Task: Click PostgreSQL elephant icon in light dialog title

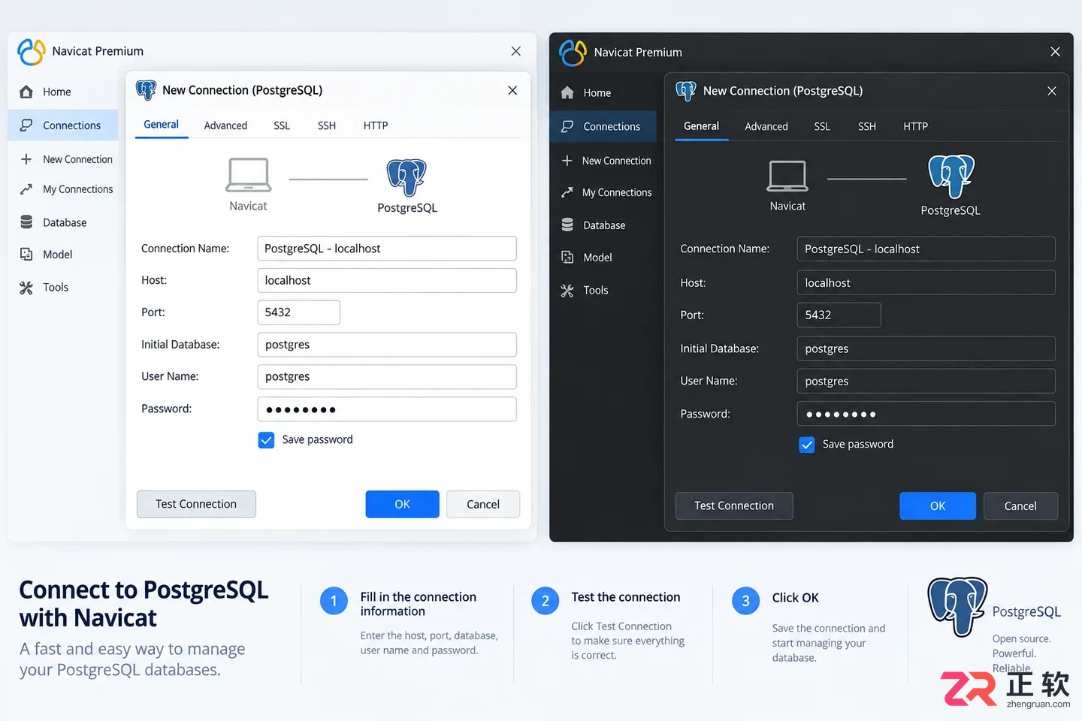Action: tap(146, 90)
